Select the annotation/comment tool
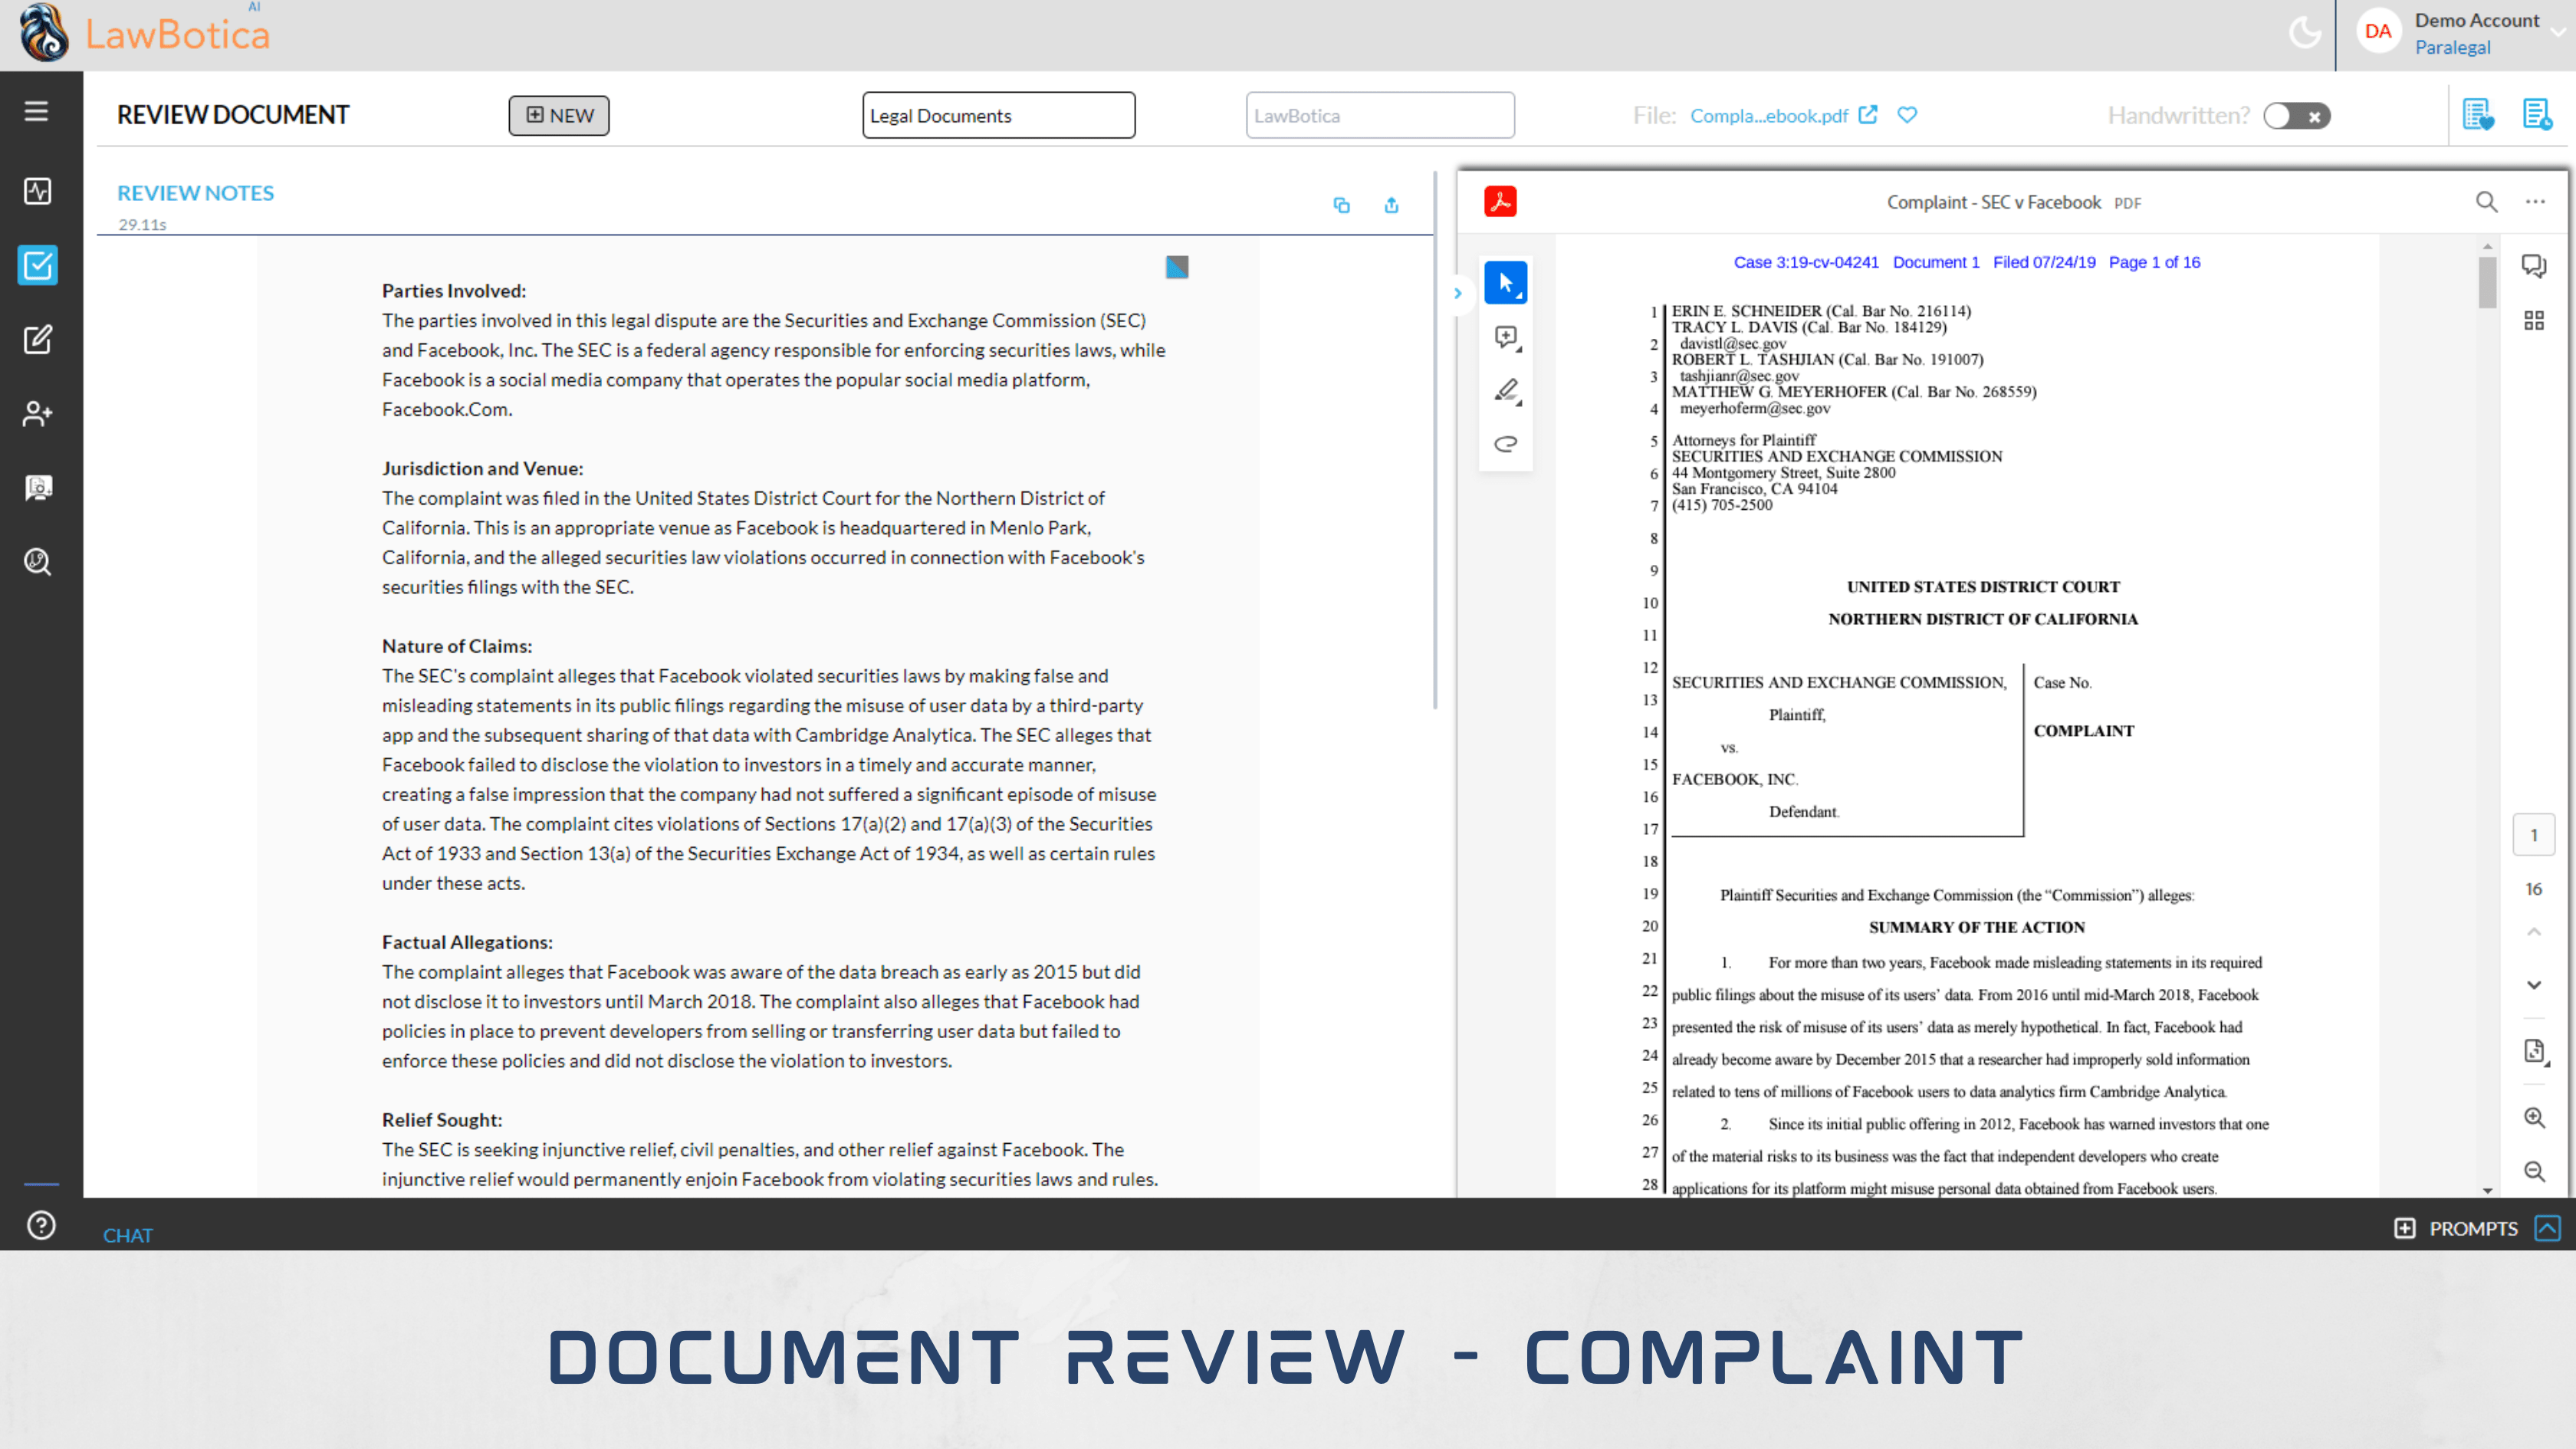Viewport: 2576px width, 1449px height. tap(1506, 336)
